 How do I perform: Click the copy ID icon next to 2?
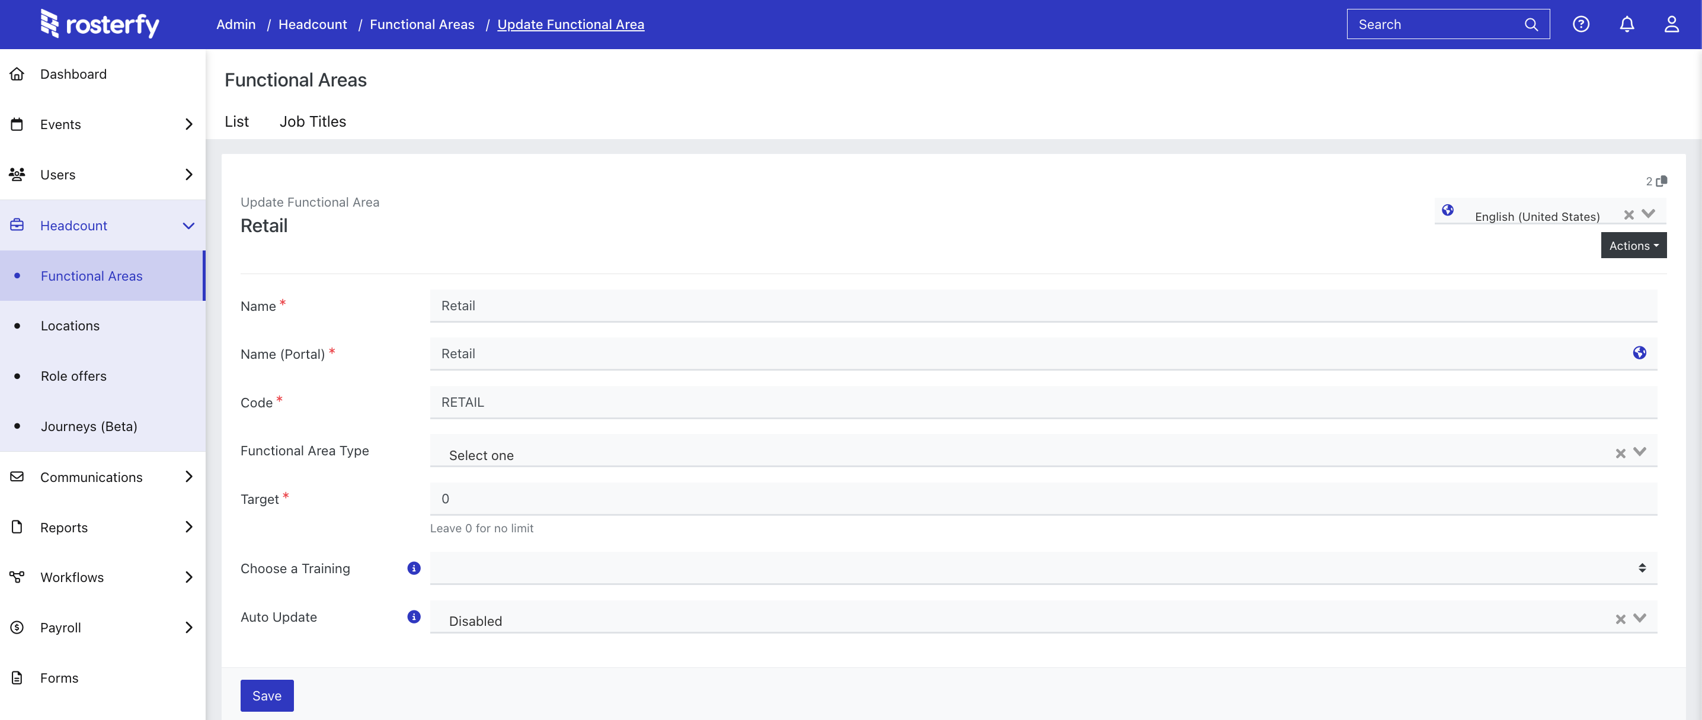[1662, 181]
